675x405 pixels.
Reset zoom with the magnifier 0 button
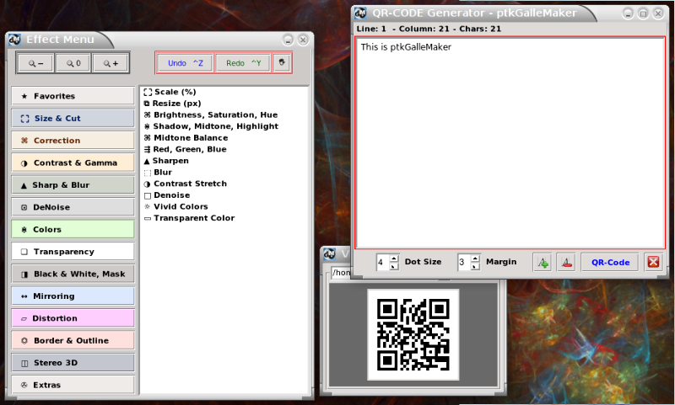click(x=73, y=63)
